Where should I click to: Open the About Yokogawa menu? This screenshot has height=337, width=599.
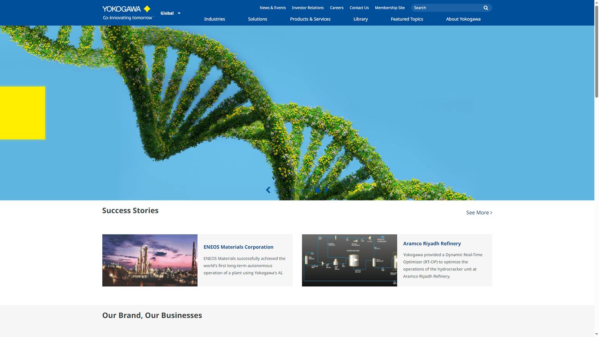coord(463,19)
